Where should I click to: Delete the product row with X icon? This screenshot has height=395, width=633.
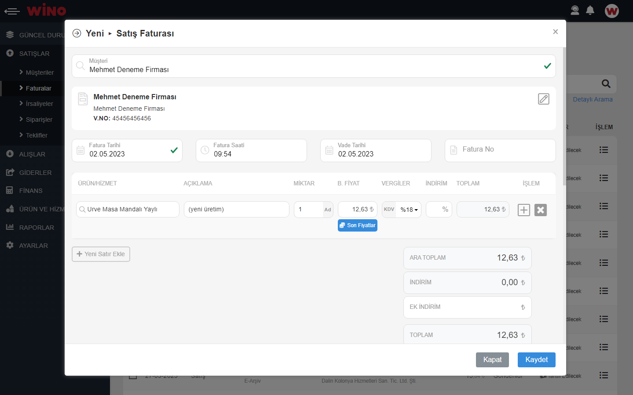pyautogui.click(x=540, y=210)
